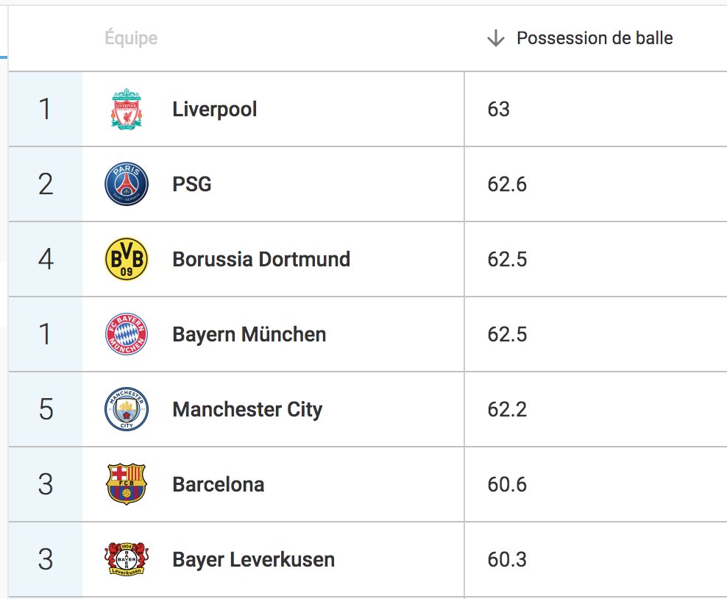
Task: Click the Liverpool club crest
Action: (127, 109)
